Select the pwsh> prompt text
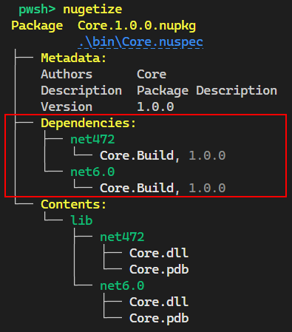292x332 pixels. tap(37, 10)
